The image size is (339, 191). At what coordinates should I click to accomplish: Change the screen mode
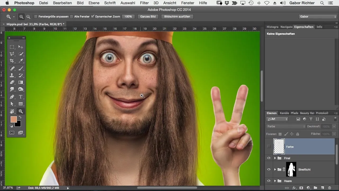tap(21, 132)
